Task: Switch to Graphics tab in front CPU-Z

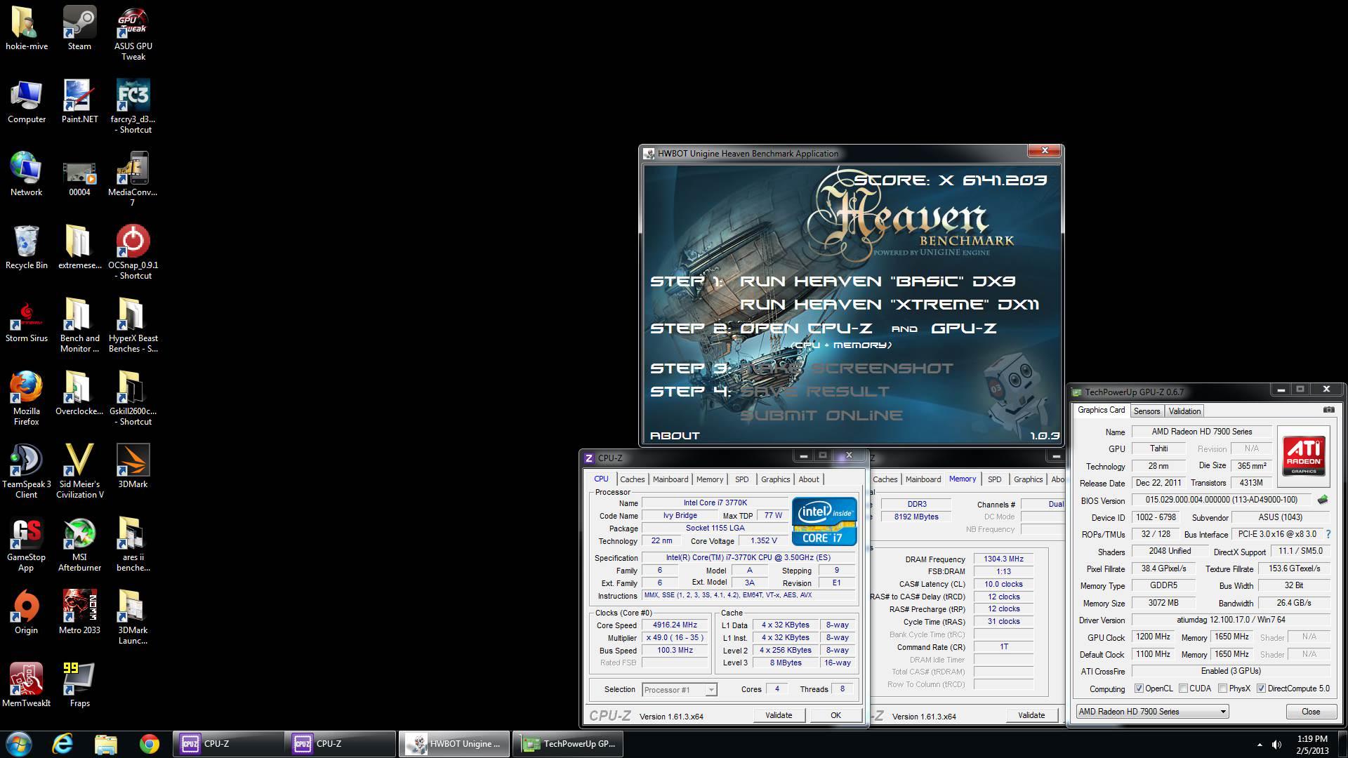Action: pos(776,479)
